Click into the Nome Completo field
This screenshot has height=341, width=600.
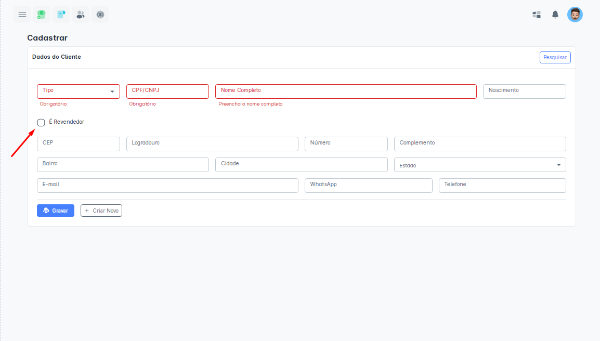pos(346,91)
